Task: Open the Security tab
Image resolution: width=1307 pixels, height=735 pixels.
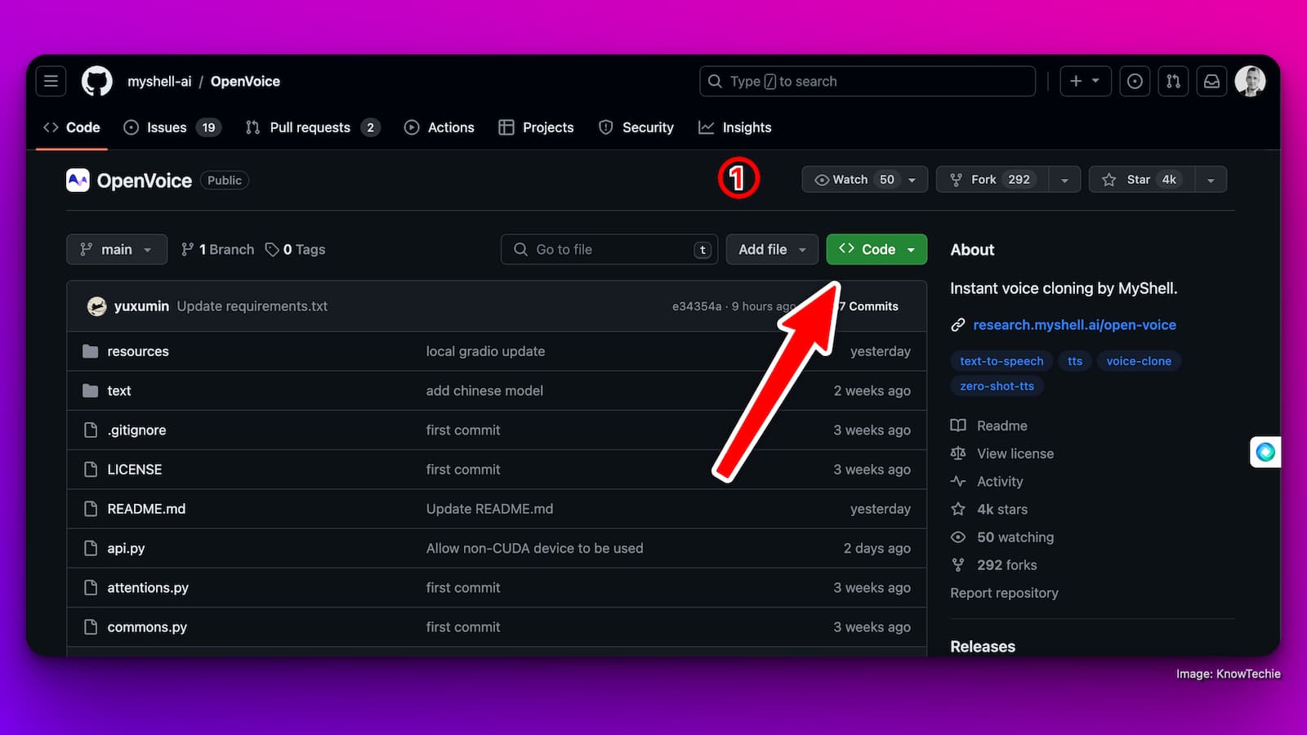Action: pyautogui.click(x=636, y=127)
